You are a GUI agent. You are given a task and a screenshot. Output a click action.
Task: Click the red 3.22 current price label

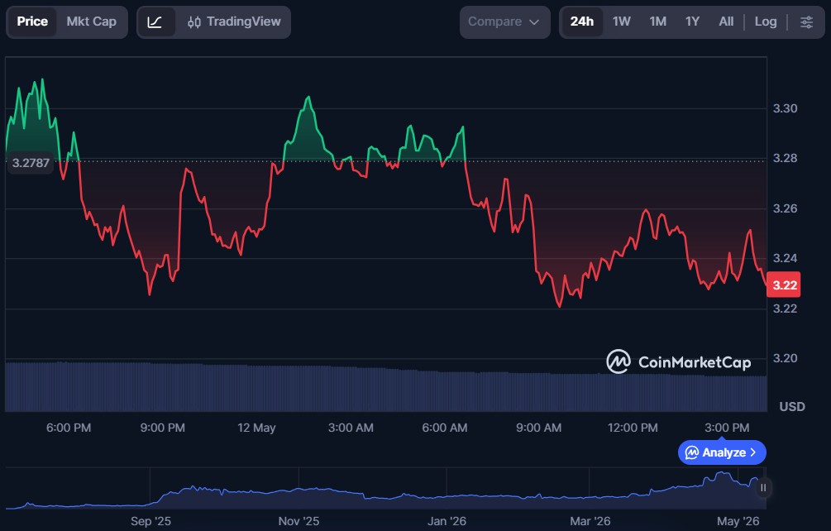coord(784,285)
